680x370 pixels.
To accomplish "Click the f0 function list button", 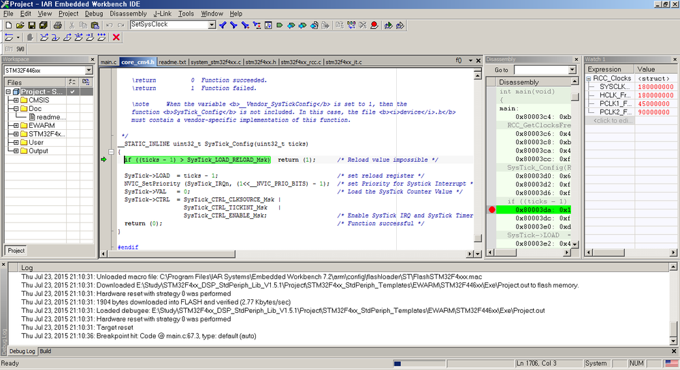I will [x=459, y=61].
